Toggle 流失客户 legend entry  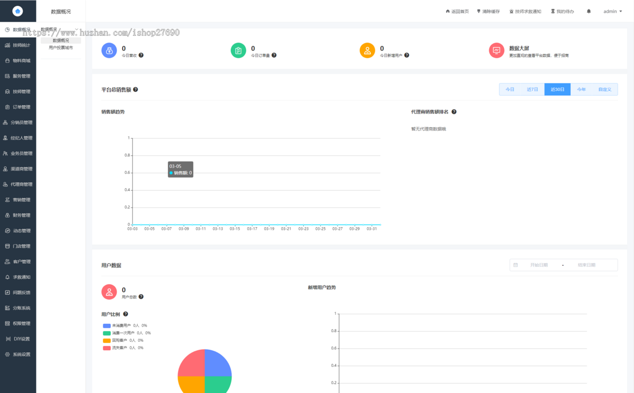tap(123, 348)
